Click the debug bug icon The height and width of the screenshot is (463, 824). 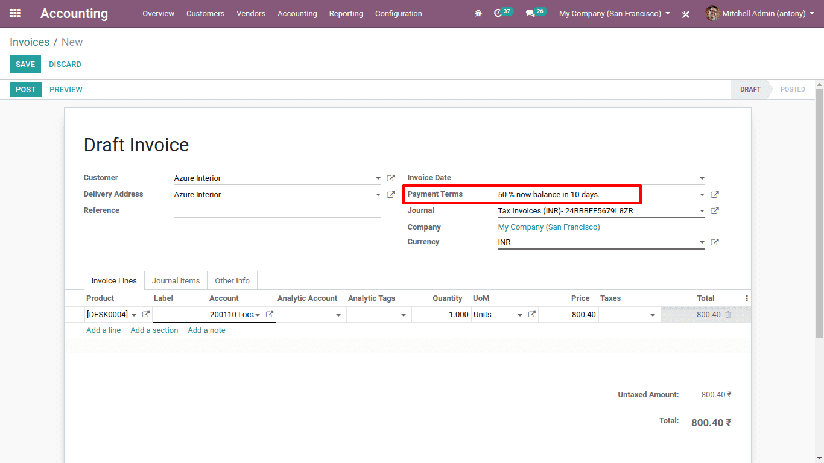478,13
